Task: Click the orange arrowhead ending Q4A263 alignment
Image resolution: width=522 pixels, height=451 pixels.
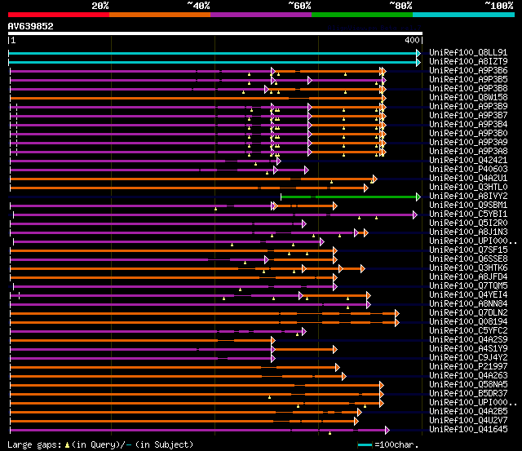Action: click(x=344, y=377)
